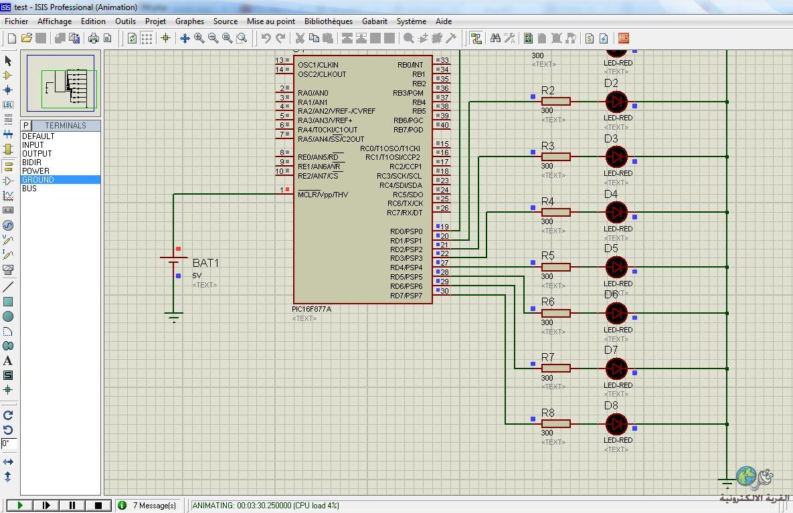Select the Wire label LBL tool

pos(8,104)
